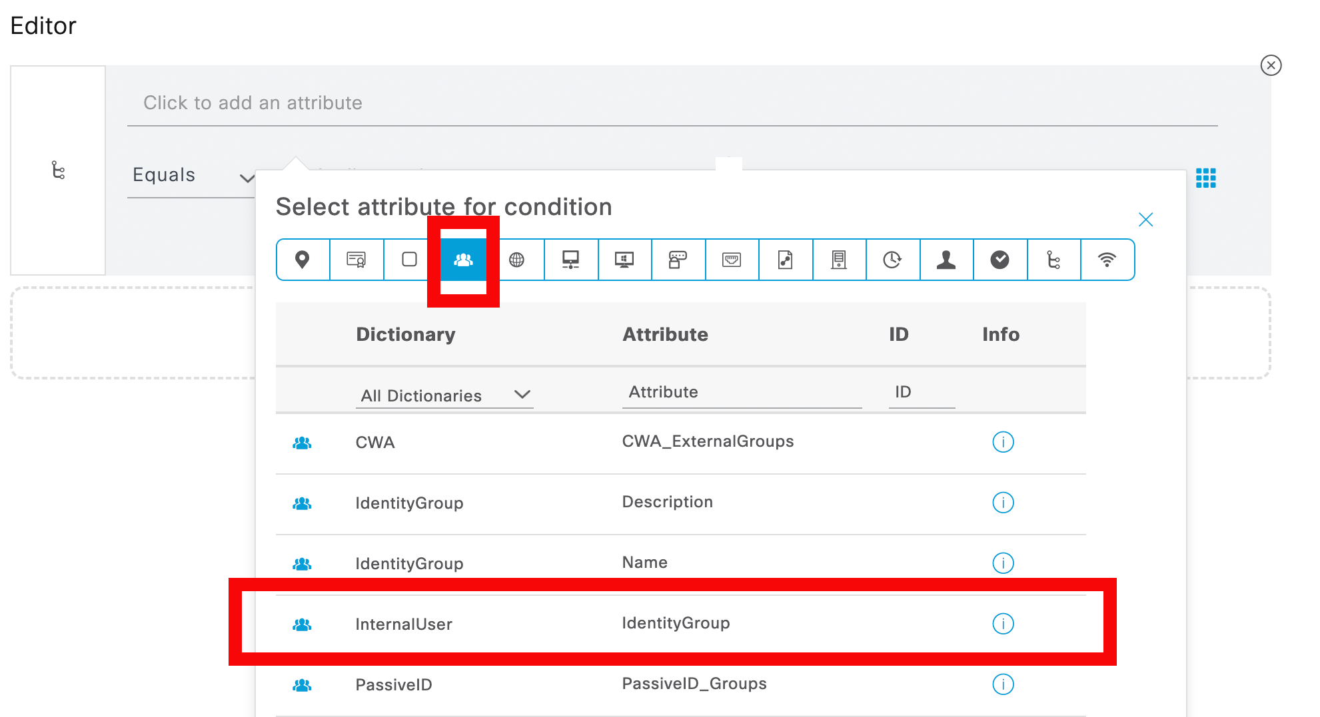The height and width of the screenshot is (717, 1320).
Task: Close the Select attribute popup
Action: [1146, 220]
